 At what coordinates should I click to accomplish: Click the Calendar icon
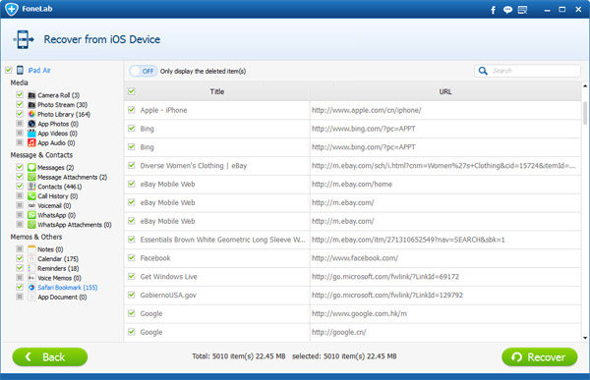pyautogui.click(x=31, y=258)
